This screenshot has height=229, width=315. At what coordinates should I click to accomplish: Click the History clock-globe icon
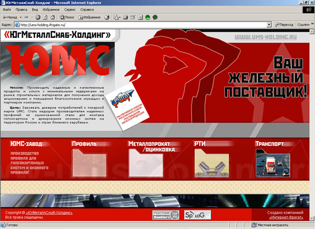107,17
